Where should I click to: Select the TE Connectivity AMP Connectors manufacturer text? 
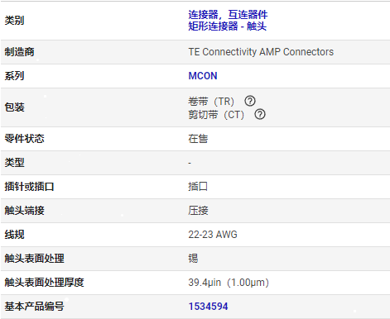pos(261,52)
